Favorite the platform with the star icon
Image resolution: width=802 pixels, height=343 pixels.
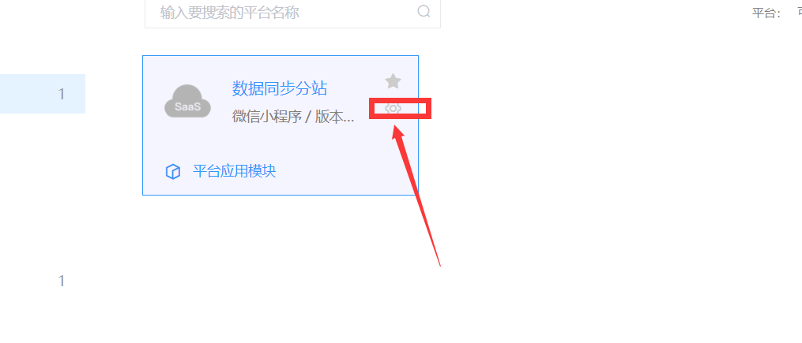pyautogui.click(x=393, y=80)
